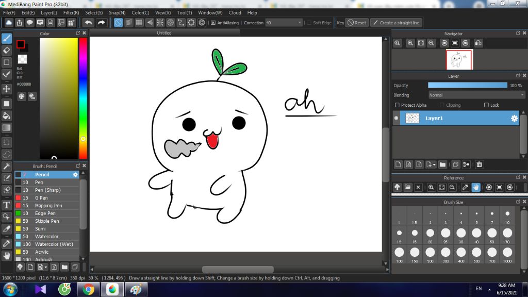Choose brush size 100
Screen dimensions: 528x297
pos(399,254)
